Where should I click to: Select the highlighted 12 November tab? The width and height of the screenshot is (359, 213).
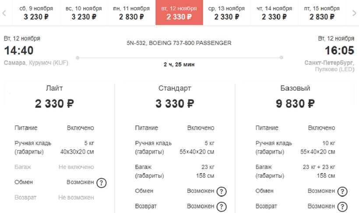click(x=179, y=13)
